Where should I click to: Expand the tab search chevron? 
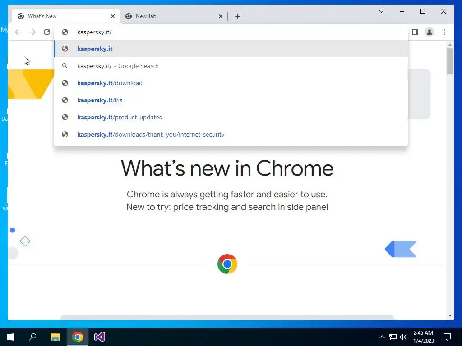pyautogui.click(x=381, y=11)
